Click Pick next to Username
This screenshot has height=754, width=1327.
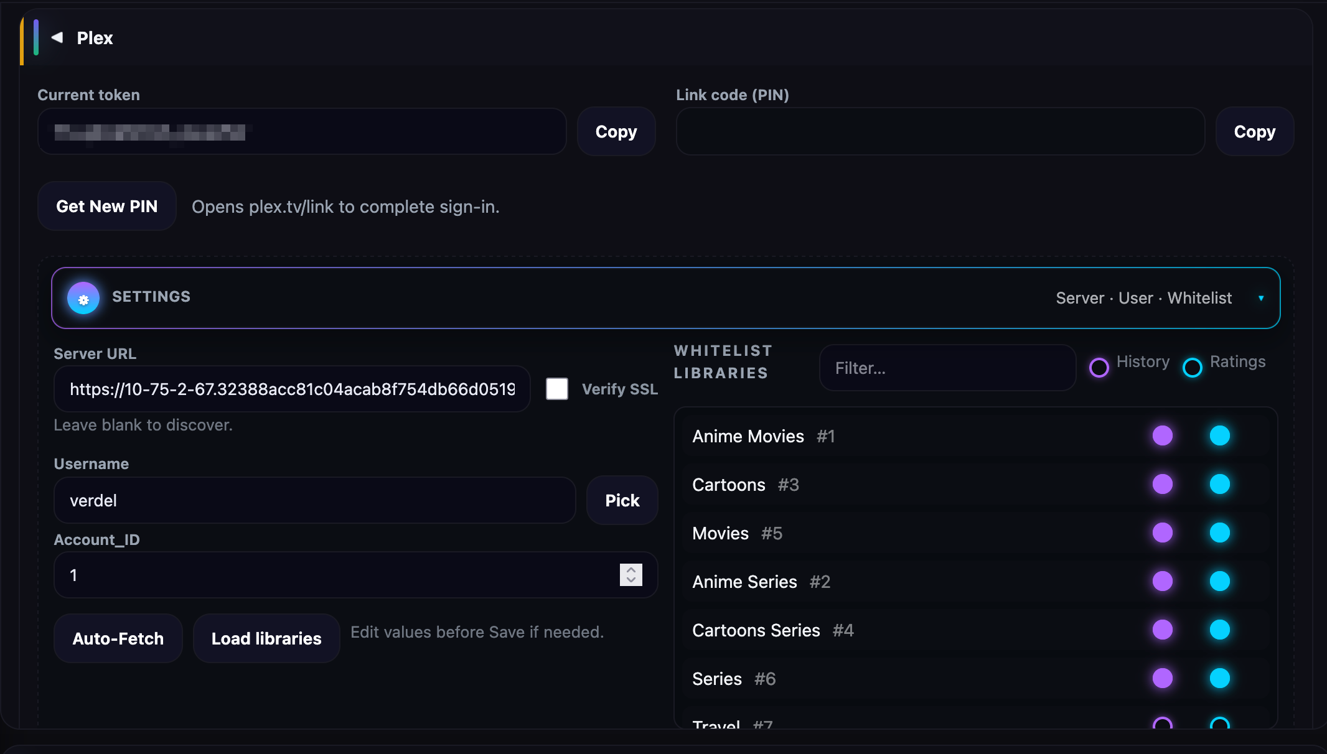click(x=622, y=500)
